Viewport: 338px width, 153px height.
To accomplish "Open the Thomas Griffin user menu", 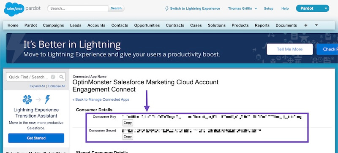I will click(x=243, y=8).
